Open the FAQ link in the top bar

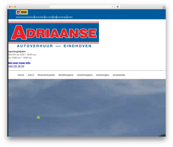[x=53, y=17]
